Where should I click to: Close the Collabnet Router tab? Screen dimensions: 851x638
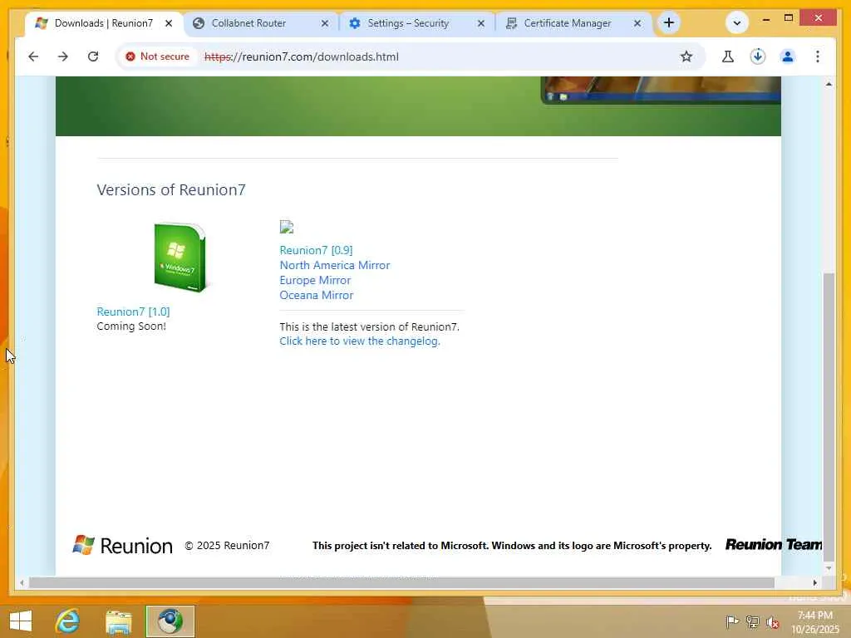pos(325,23)
